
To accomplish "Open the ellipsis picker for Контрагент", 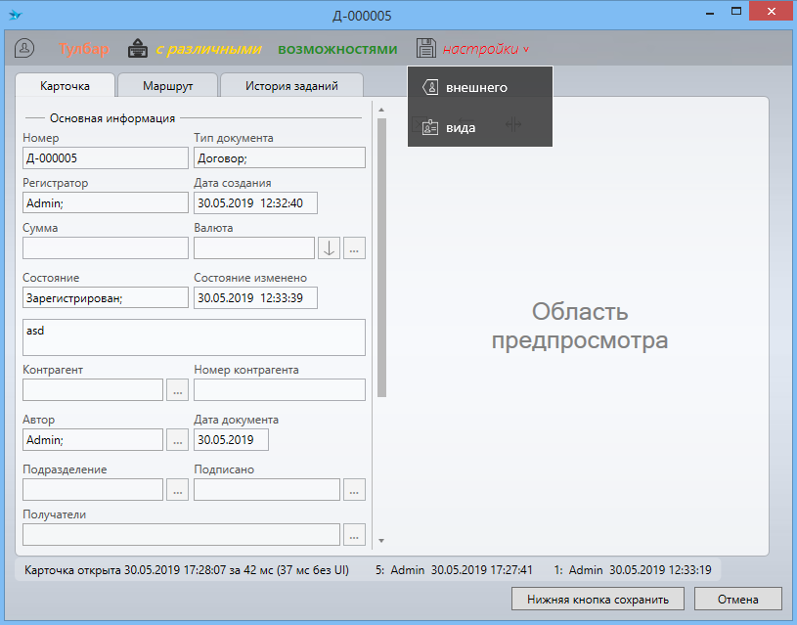I will [177, 390].
